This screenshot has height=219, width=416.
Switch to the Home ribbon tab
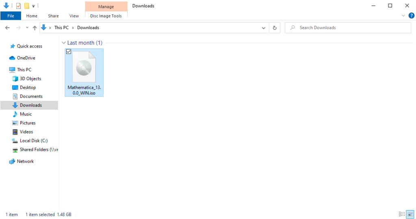pyautogui.click(x=32, y=16)
